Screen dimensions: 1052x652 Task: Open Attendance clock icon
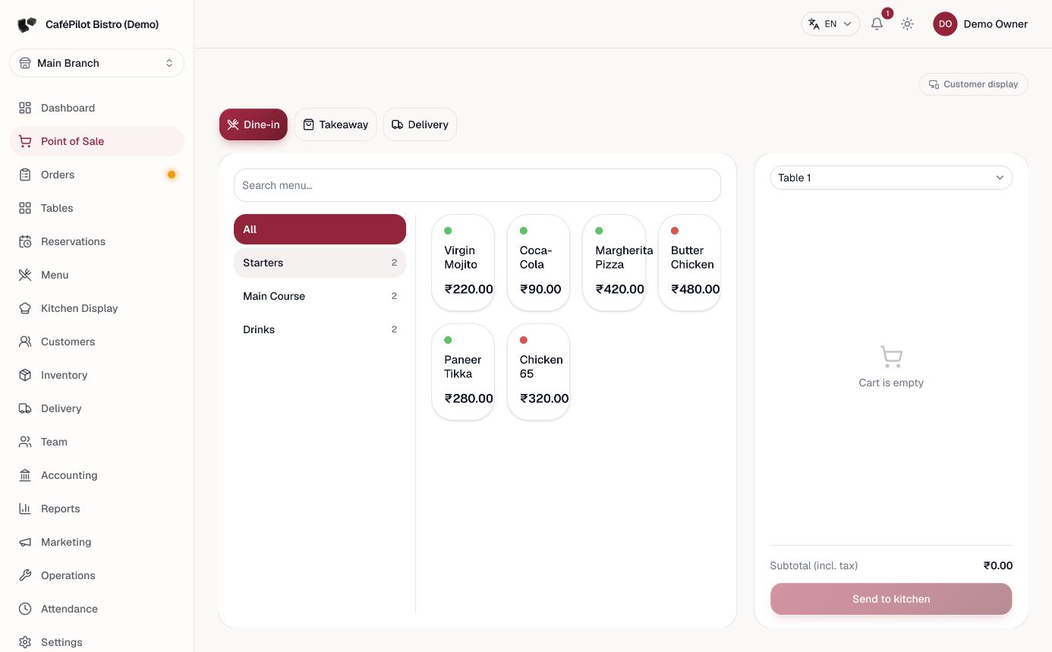(x=25, y=609)
